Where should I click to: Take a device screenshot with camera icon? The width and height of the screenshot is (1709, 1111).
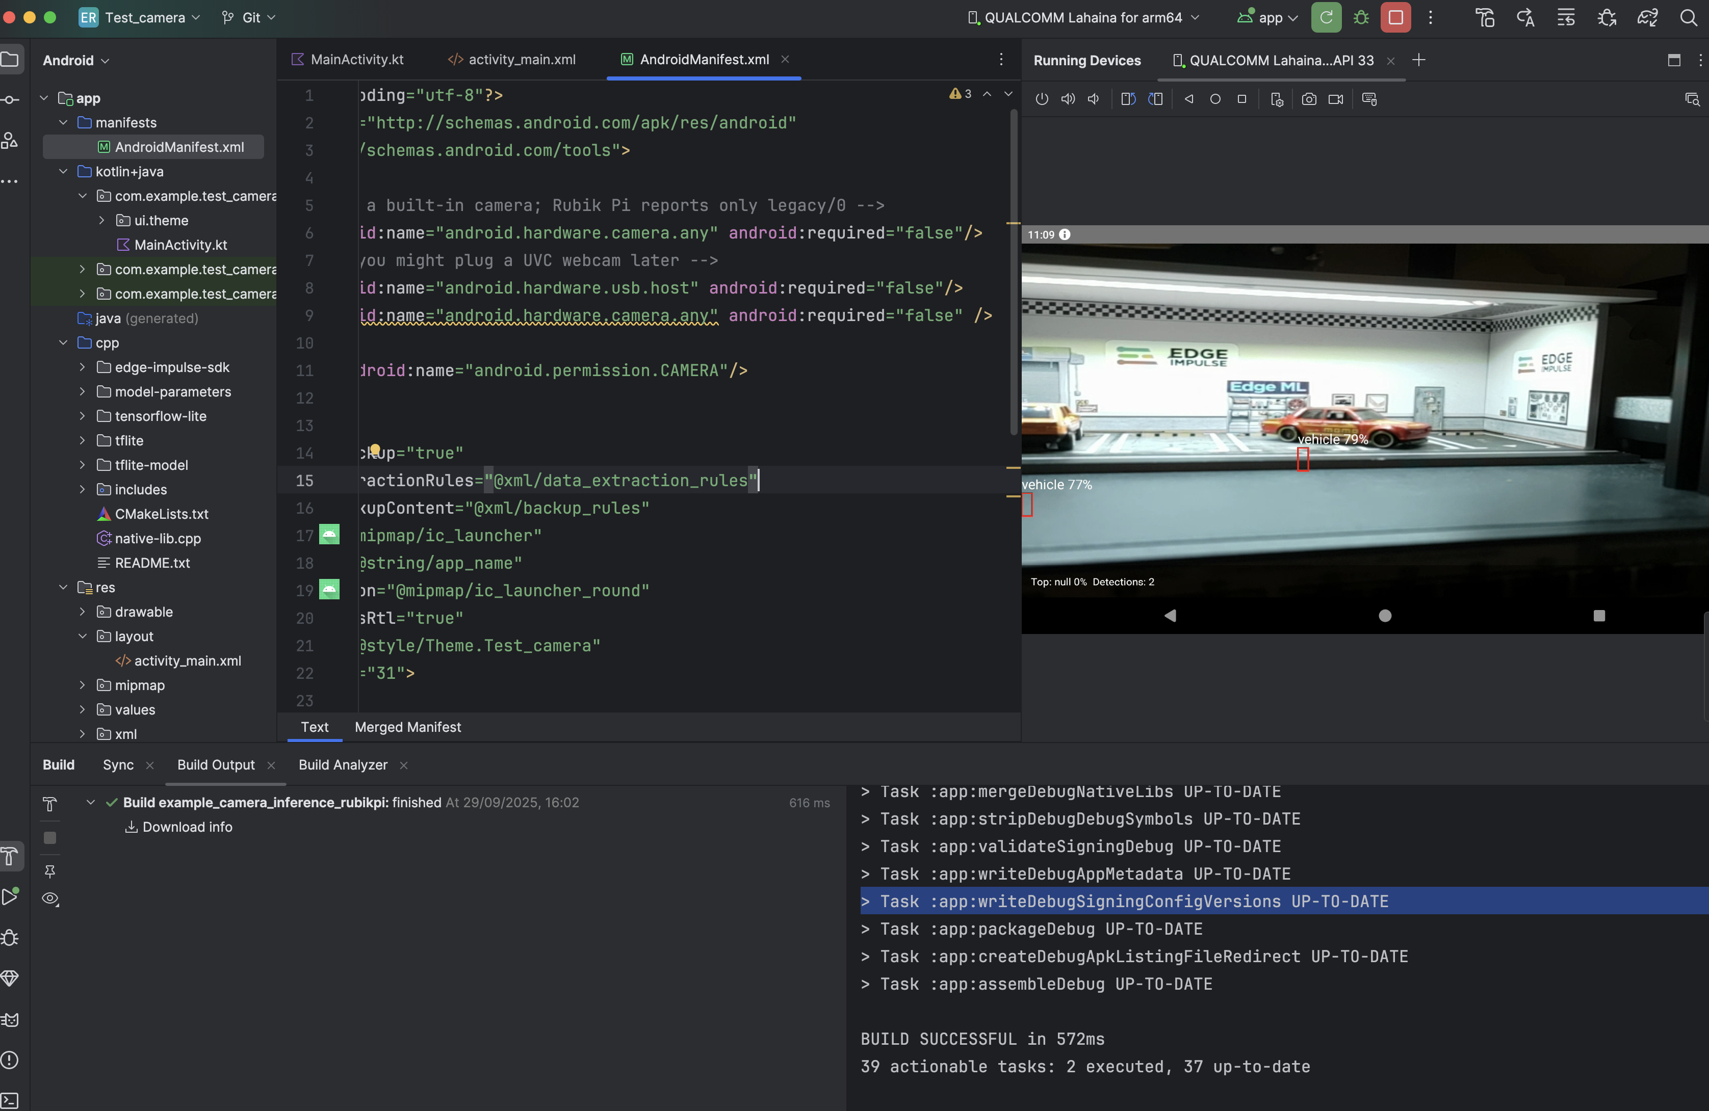pos(1308,99)
